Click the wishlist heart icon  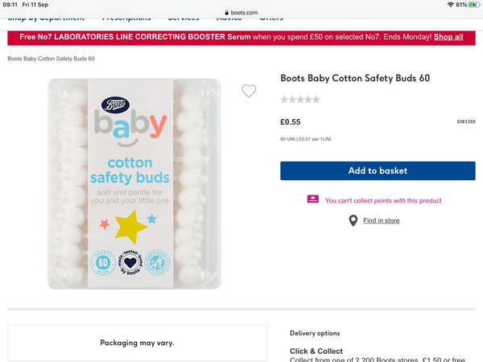[249, 91]
